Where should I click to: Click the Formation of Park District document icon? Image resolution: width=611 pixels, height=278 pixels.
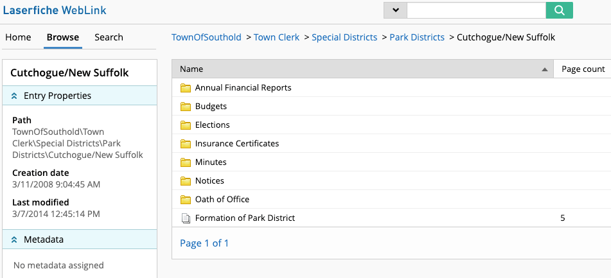186,218
